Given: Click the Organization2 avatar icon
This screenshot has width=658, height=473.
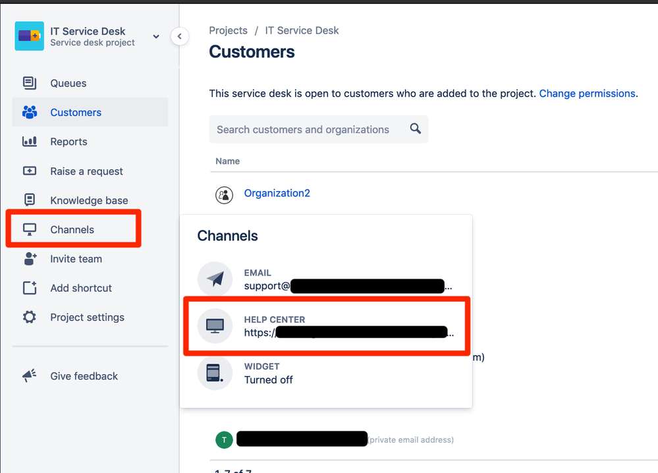Looking at the screenshot, I should [224, 194].
